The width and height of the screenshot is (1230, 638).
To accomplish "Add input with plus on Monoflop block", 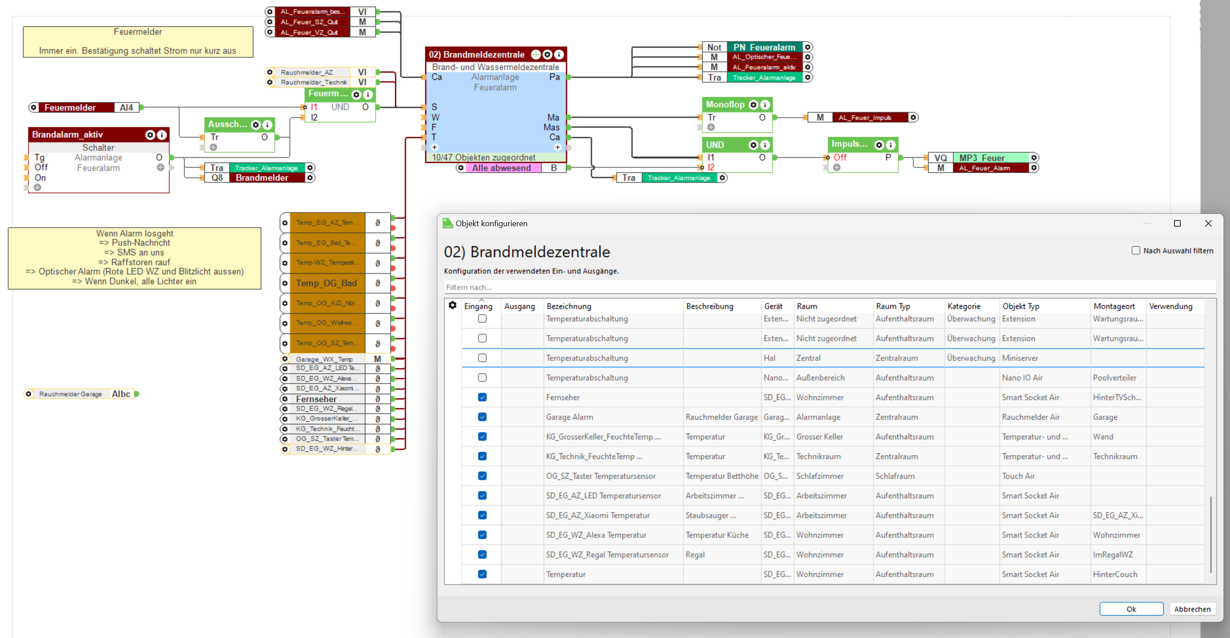I will click(711, 127).
